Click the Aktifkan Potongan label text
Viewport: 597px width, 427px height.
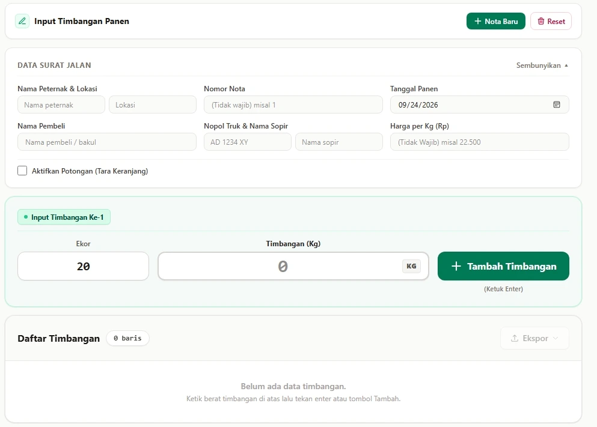point(90,171)
